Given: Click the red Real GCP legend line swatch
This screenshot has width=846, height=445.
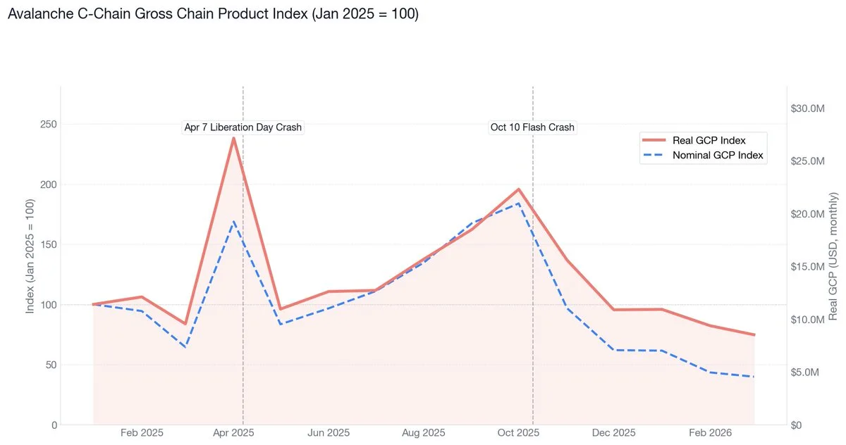Looking at the screenshot, I should (x=654, y=140).
